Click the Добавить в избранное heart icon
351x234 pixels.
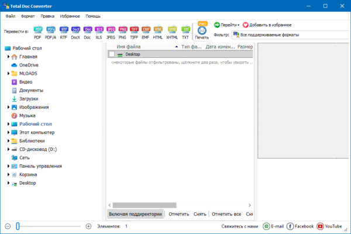[x=246, y=25]
